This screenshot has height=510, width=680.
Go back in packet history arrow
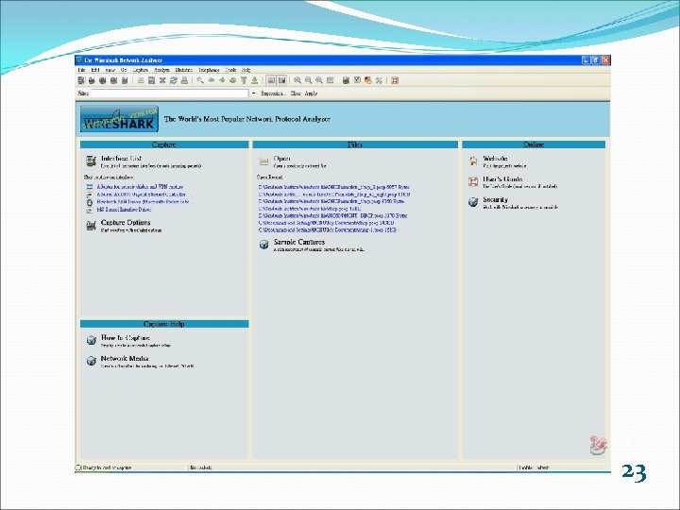click(212, 80)
